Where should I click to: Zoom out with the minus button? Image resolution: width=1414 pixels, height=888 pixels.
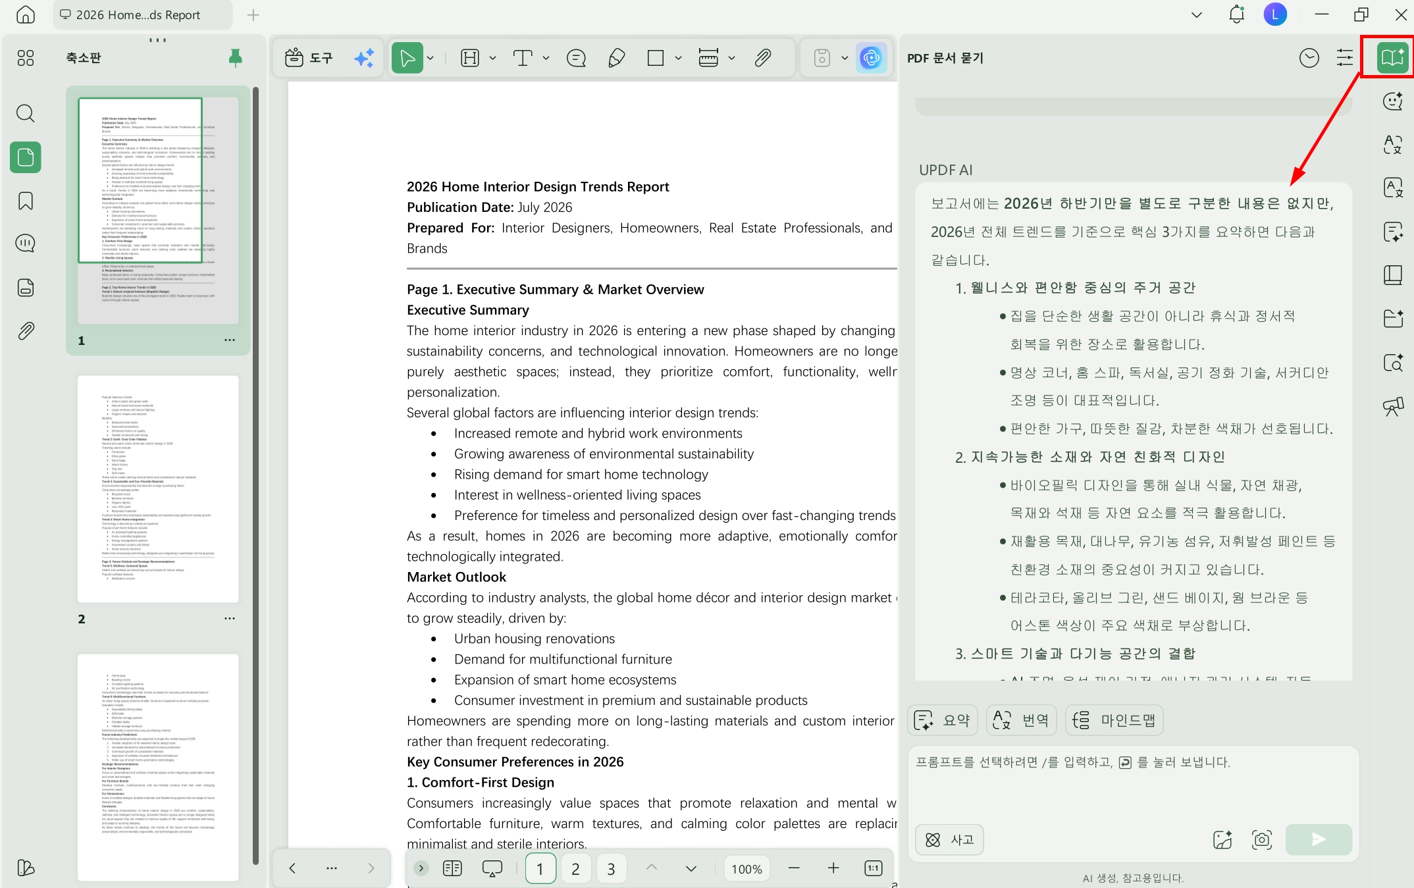coord(794,868)
